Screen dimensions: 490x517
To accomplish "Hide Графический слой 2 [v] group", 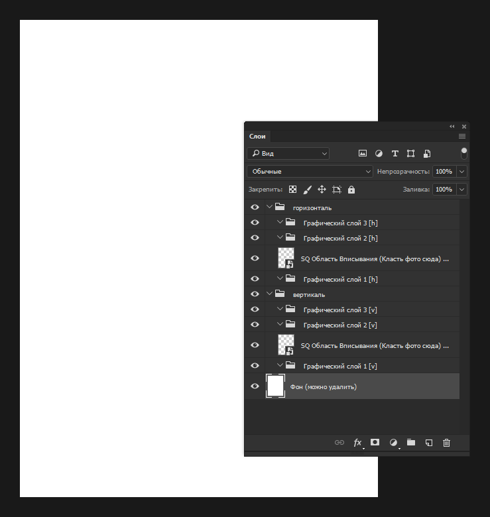I will coord(255,324).
